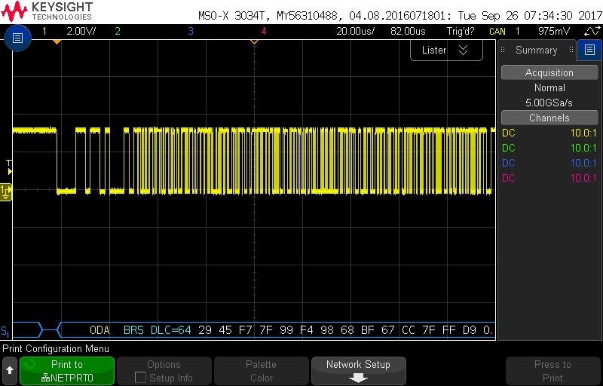Click the yellow DC 10.0:1 channel row
Image resolution: width=603 pixels, height=386 pixels.
coord(549,133)
